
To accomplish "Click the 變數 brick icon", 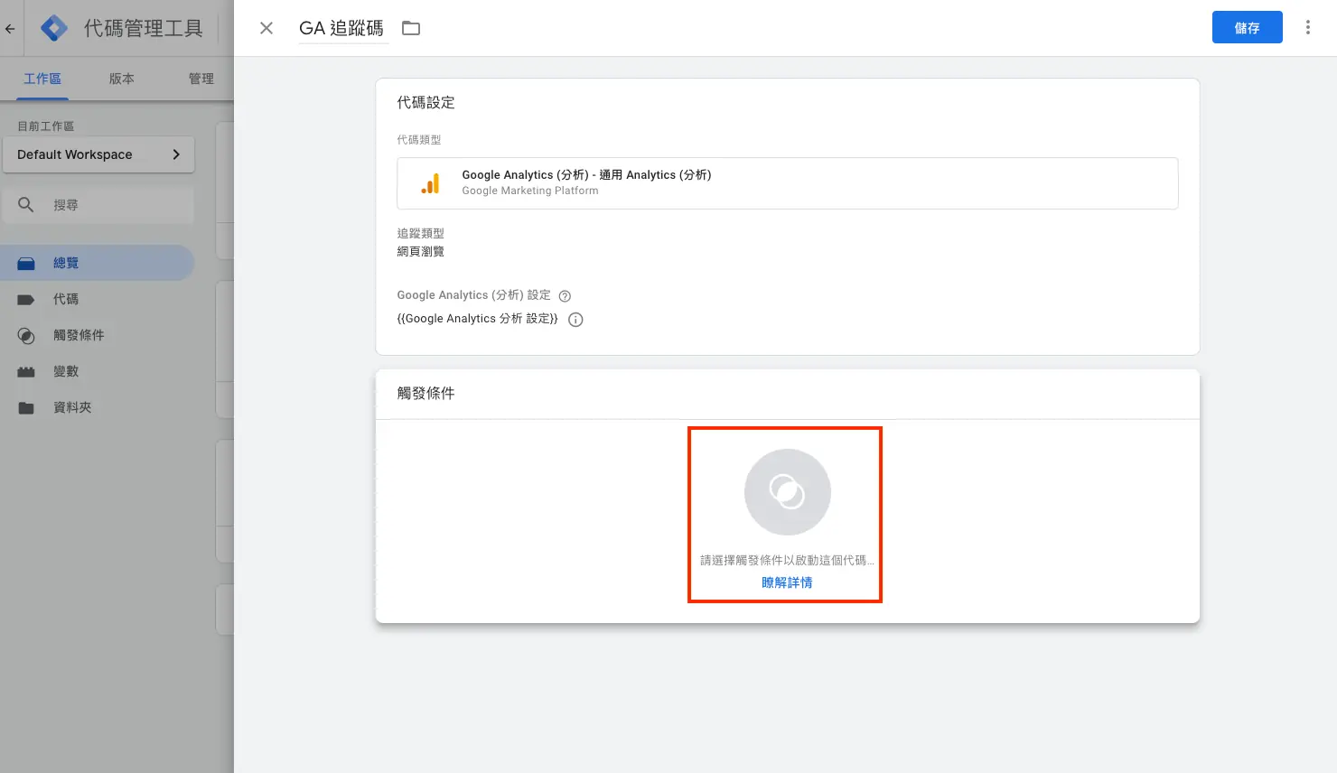I will (26, 372).
